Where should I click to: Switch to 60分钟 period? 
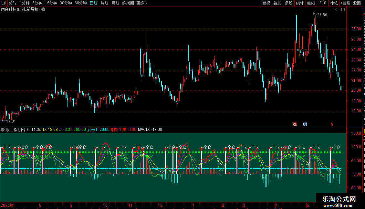click(81, 3)
